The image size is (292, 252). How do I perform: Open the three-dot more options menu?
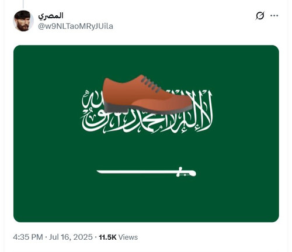pos(274,16)
